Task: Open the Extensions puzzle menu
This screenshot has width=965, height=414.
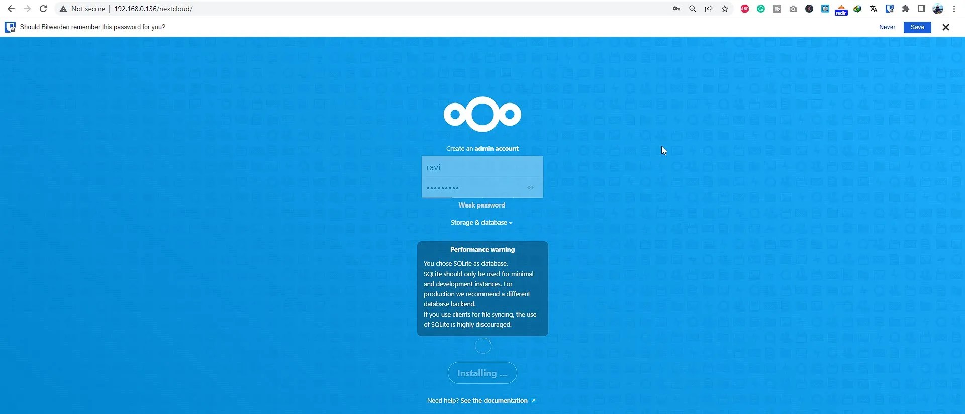Action: 906,9
